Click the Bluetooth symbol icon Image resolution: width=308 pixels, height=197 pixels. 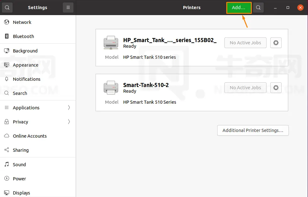click(7, 36)
